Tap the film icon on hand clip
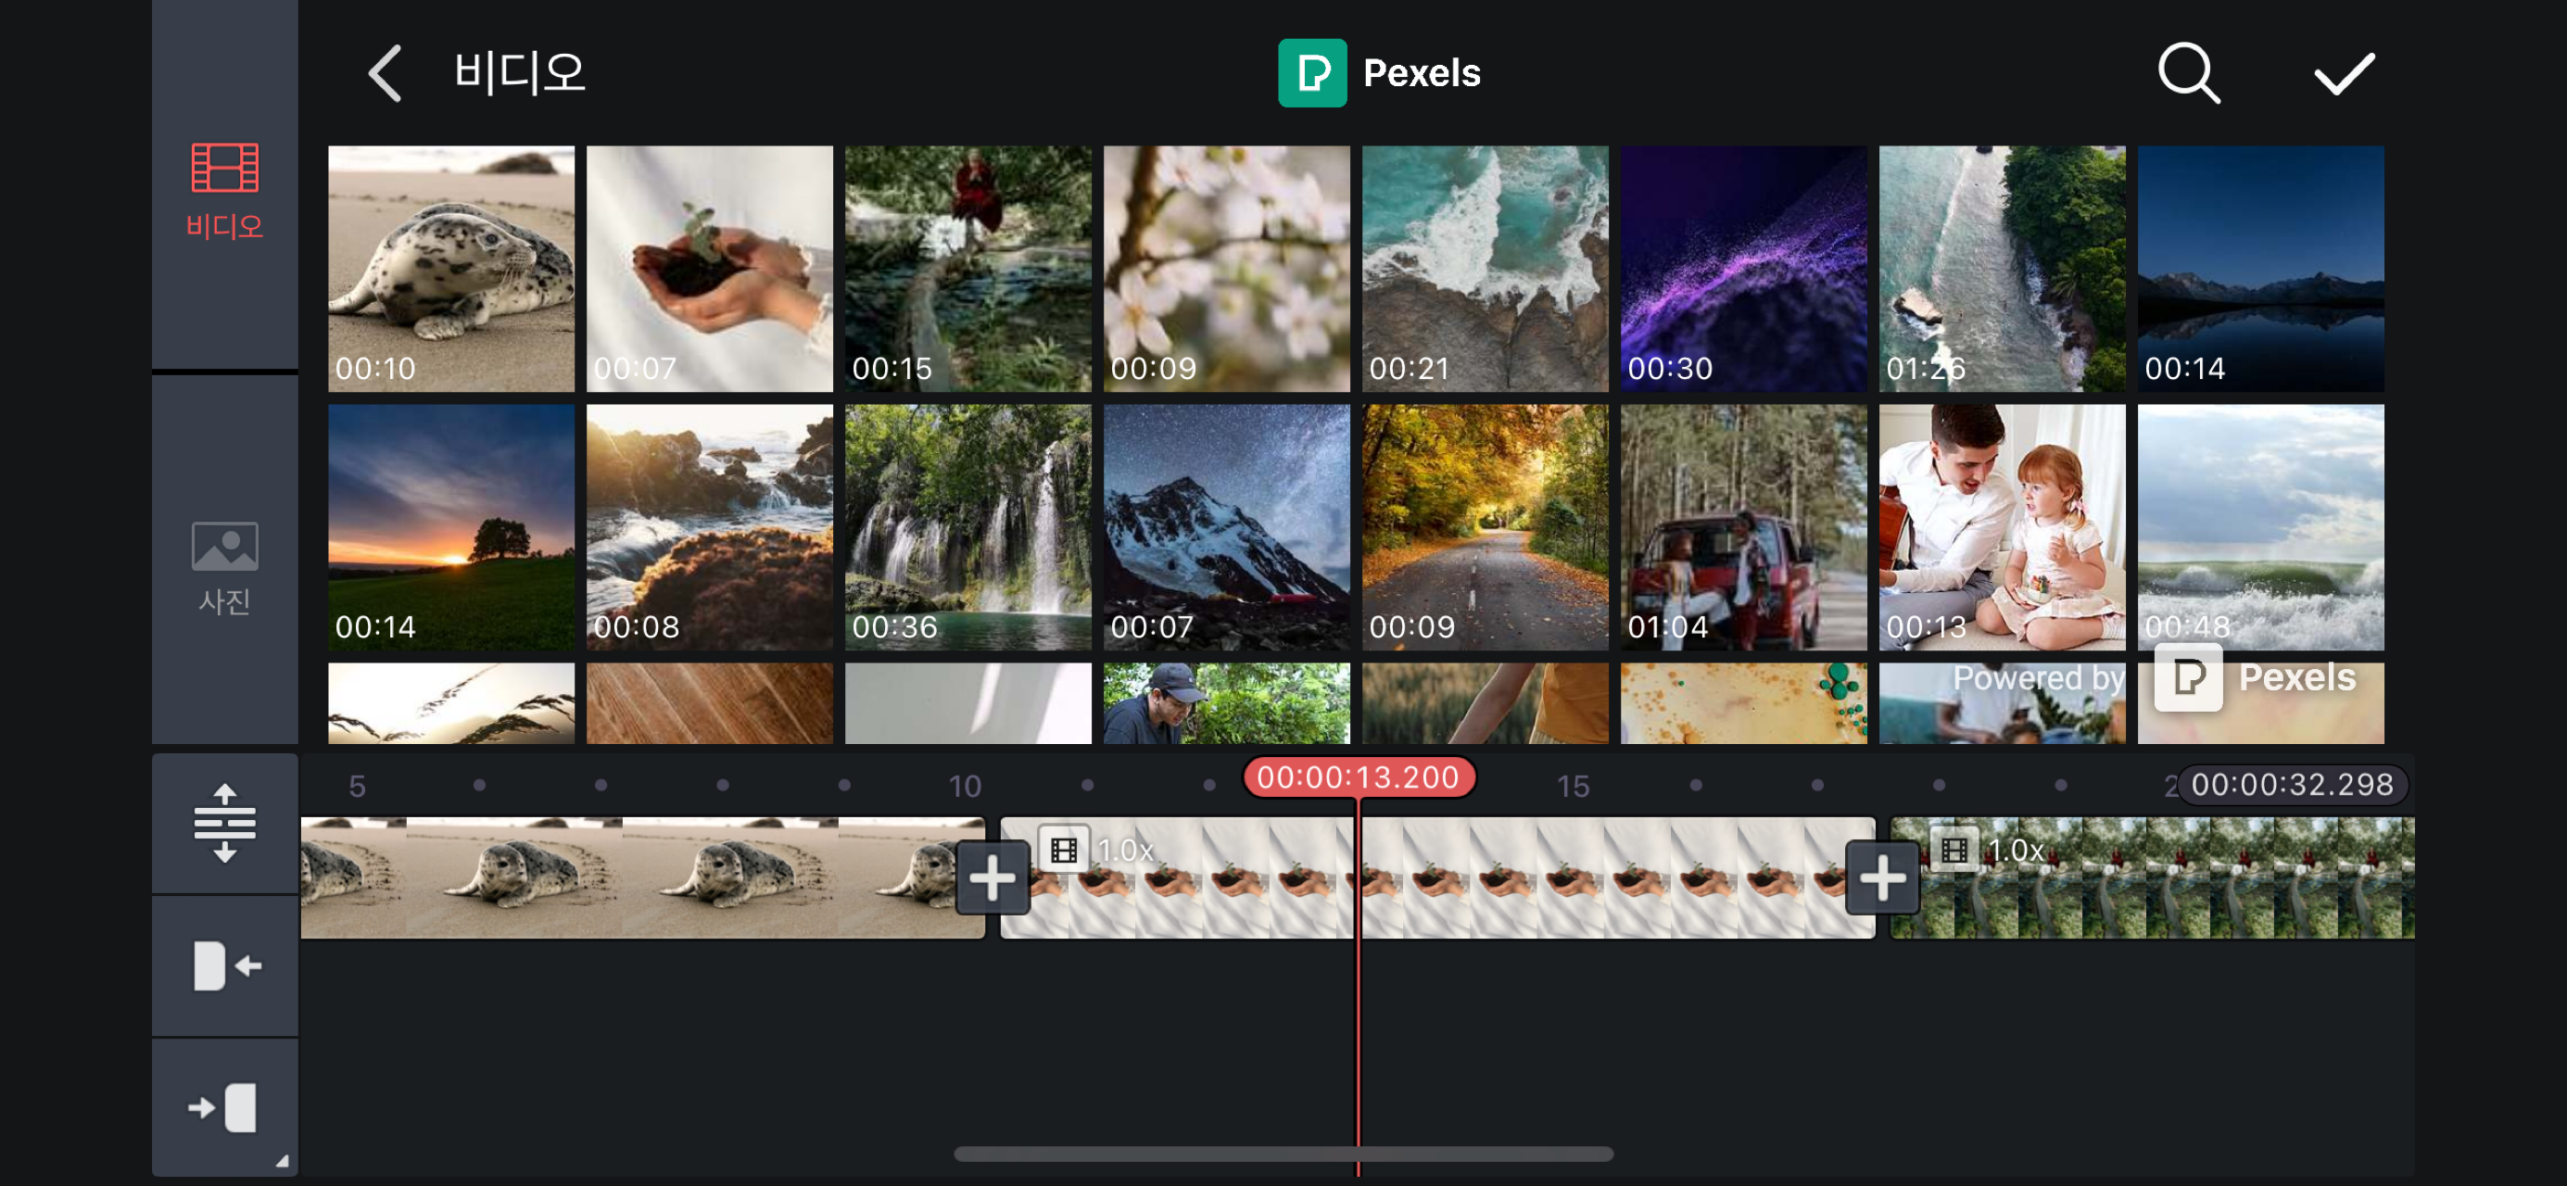The height and width of the screenshot is (1186, 2567). [1063, 851]
